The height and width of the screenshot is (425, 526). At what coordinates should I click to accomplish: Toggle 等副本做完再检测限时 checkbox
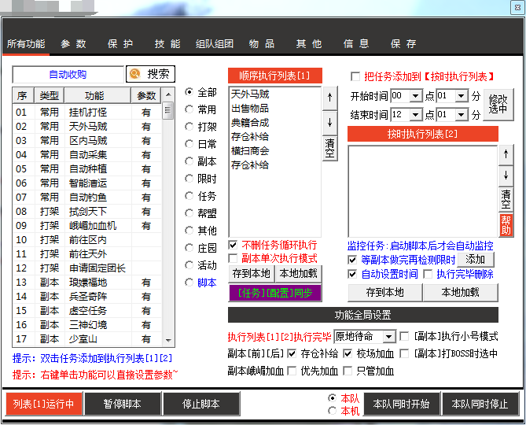(x=352, y=260)
